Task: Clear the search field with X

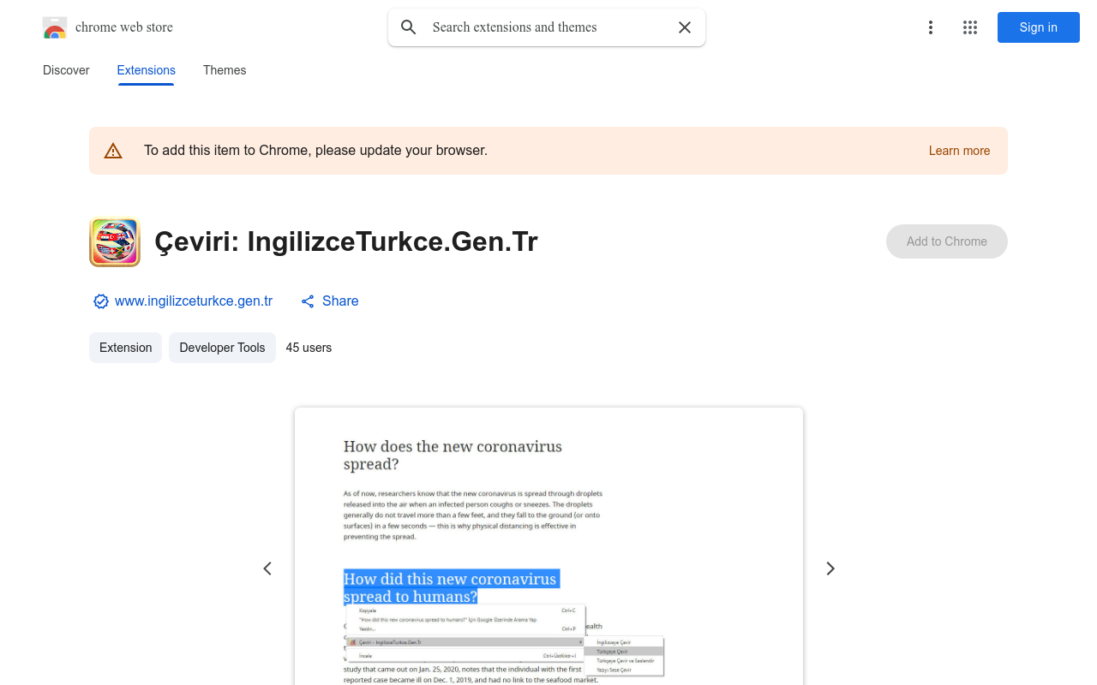Action: click(x=685, y=27)
